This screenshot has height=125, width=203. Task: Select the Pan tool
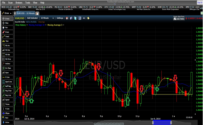coord(8,27)
